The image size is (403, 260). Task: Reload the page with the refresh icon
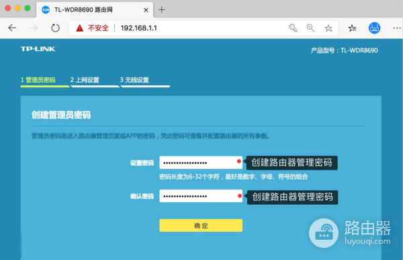click(55, 28)
